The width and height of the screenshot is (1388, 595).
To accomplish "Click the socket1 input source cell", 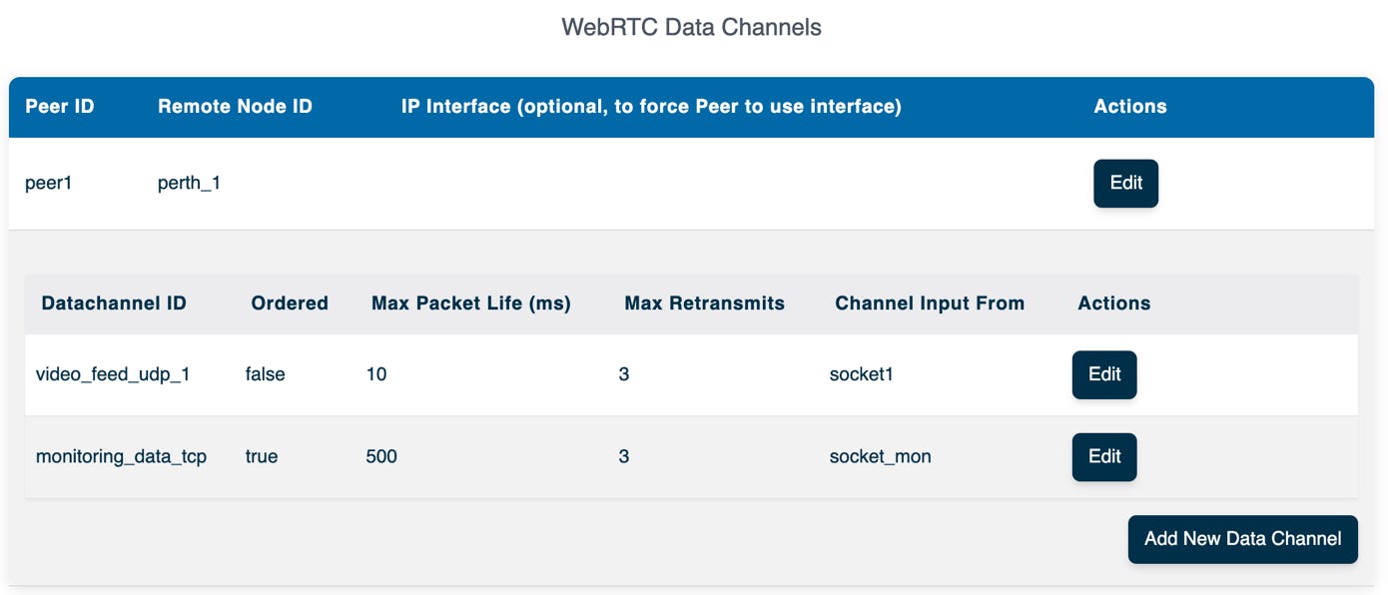I will click(862, 374).
